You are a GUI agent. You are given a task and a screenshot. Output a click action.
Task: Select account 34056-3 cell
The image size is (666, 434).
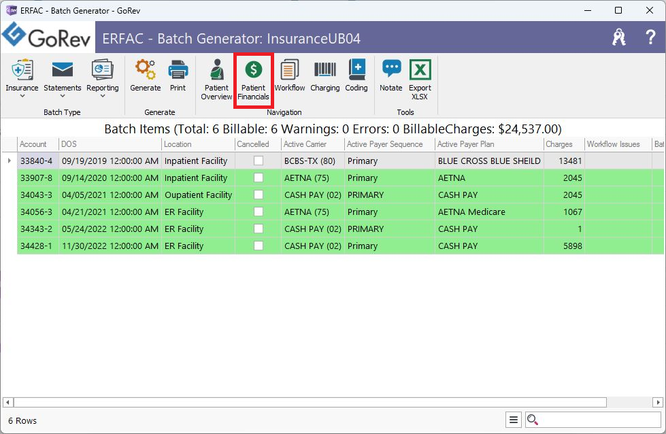[x=38, y=212]
